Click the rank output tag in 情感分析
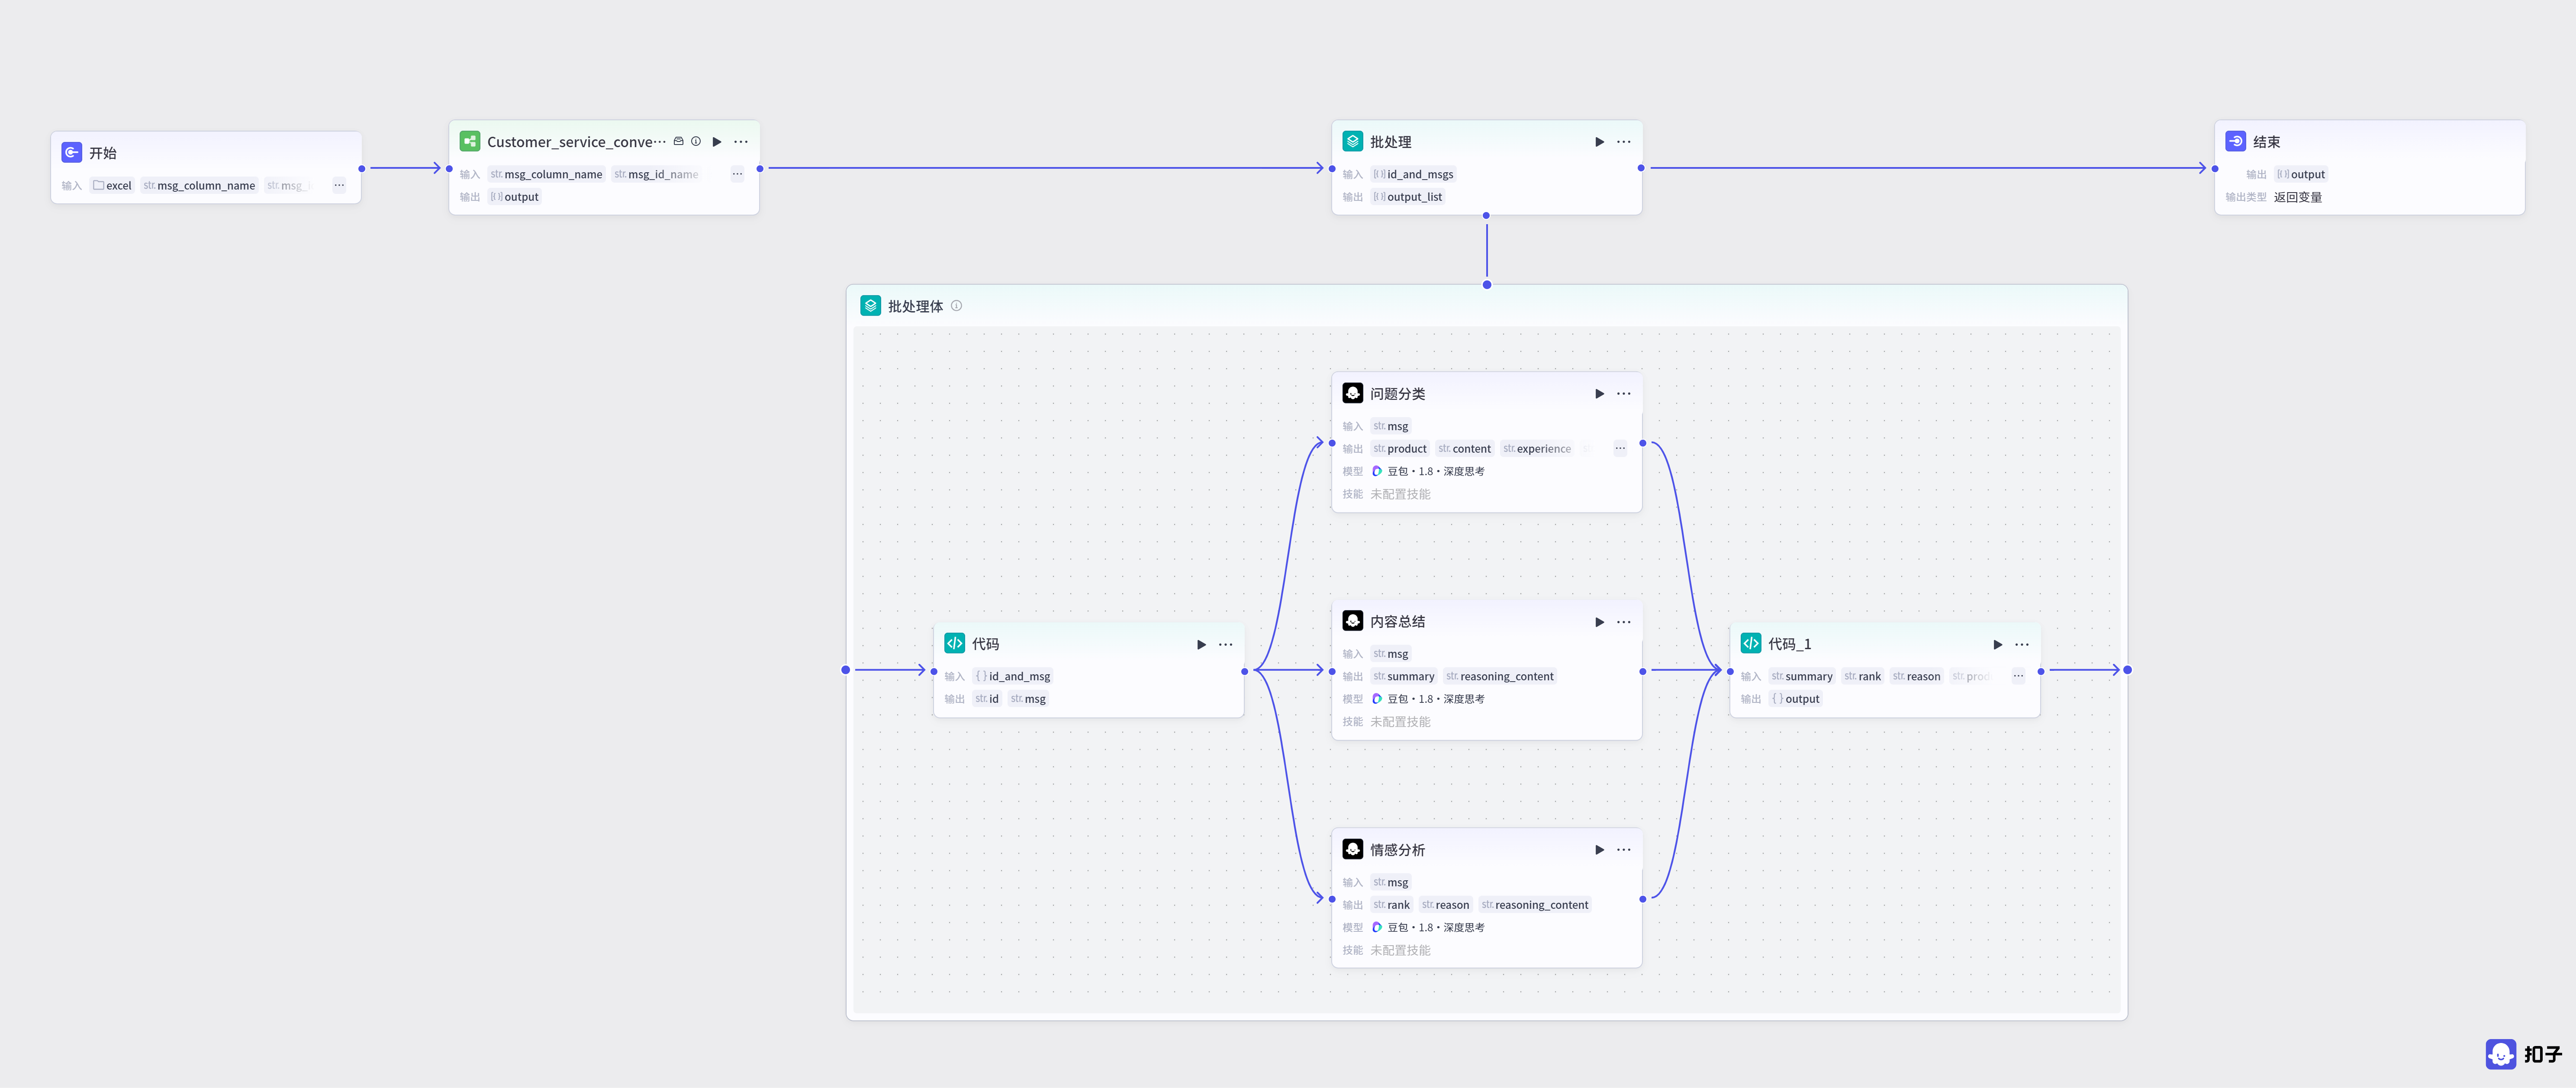This screenshot has width=2576, height=1088. tap(1391, 905)
